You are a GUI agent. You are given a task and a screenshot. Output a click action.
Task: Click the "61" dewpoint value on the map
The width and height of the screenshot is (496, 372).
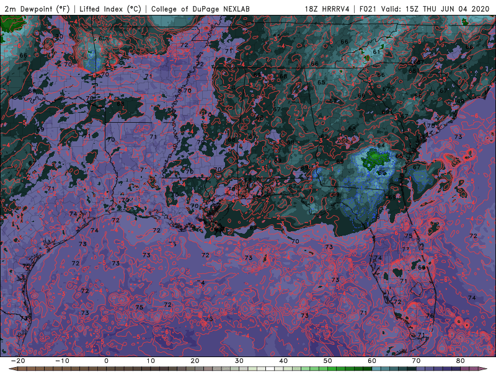click(376, 51)
